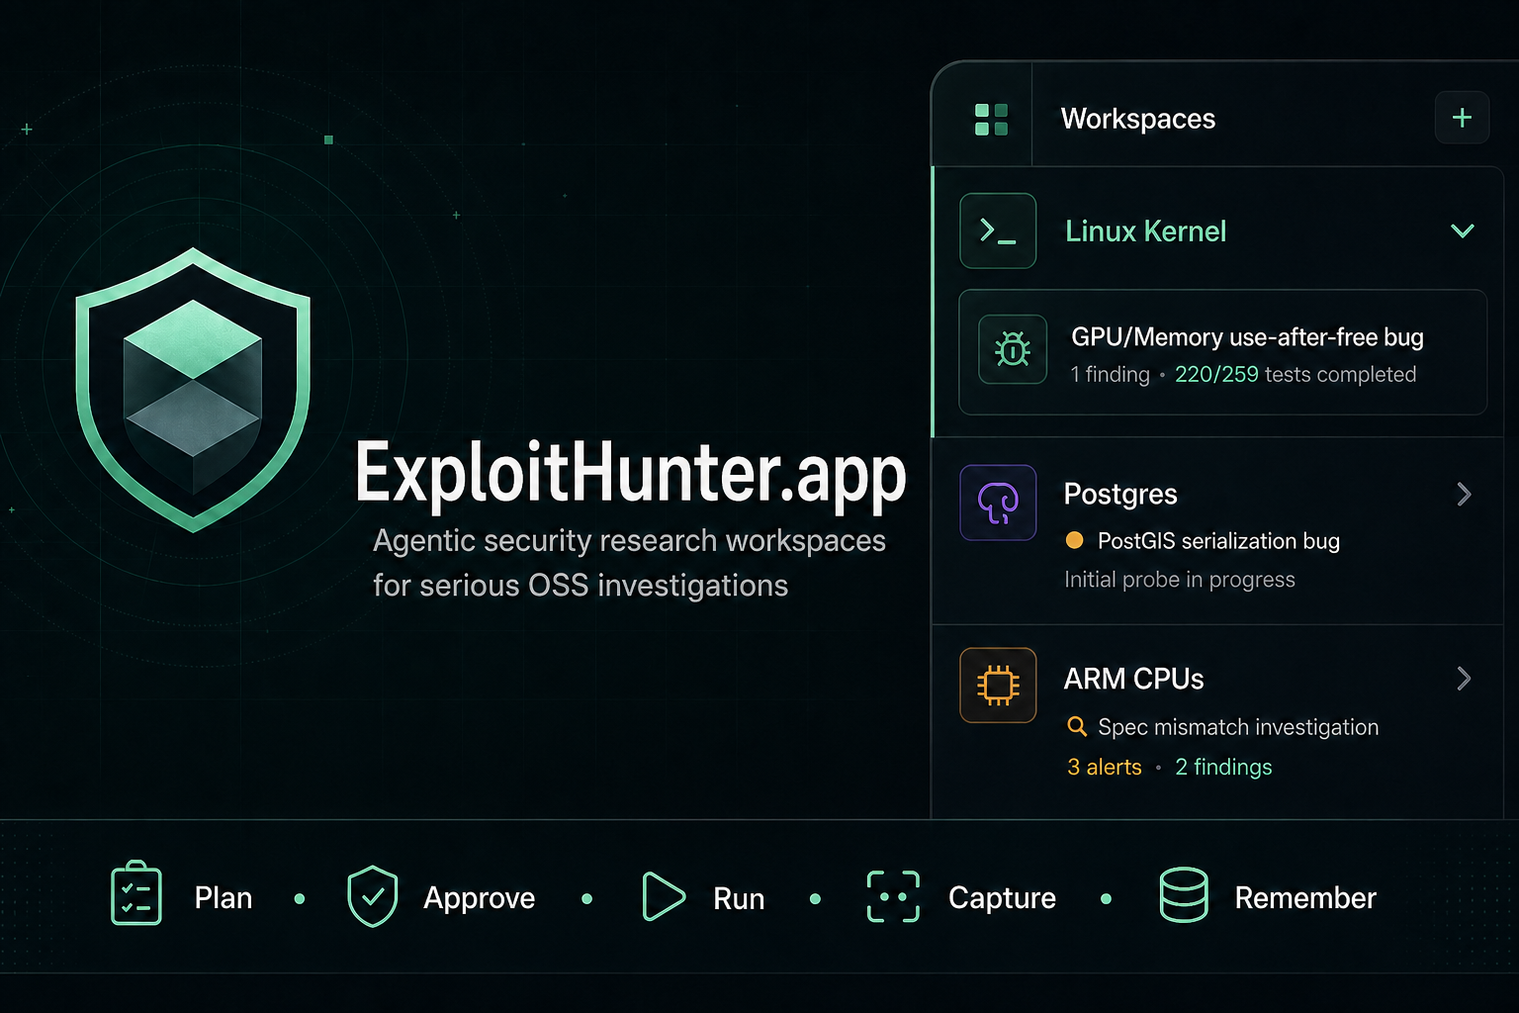This screenshot has height=1013, width=1519.
Task: Click the ExploitHunter shield logo
Action: click(193, 390)
